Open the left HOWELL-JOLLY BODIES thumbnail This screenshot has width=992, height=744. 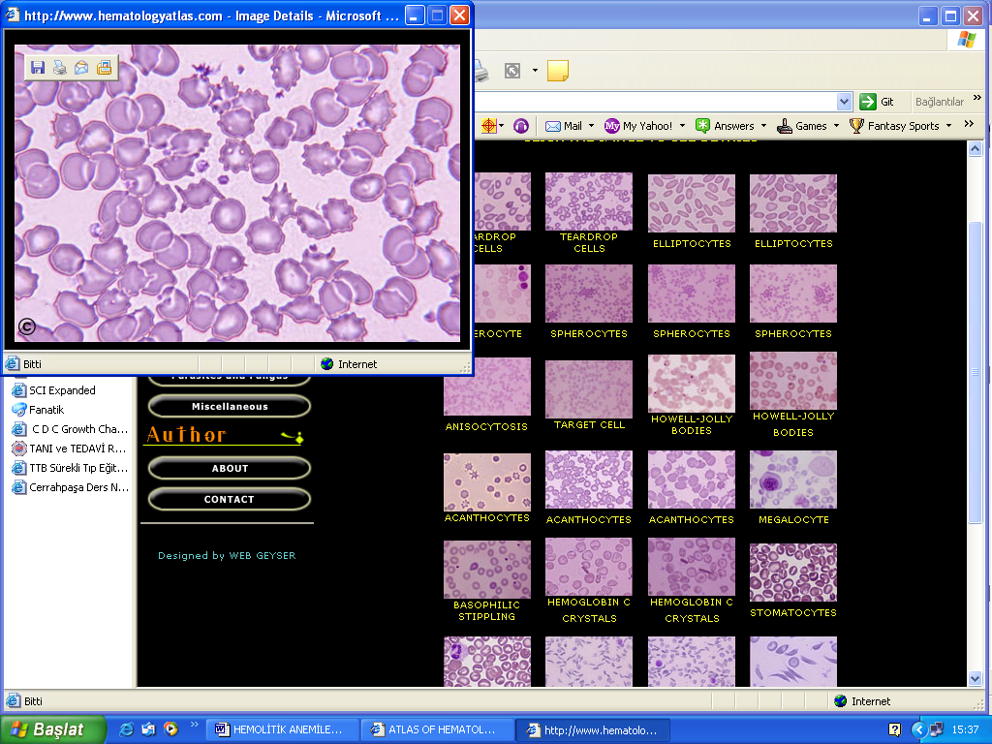pyautogui.click(x=692, y=384)
